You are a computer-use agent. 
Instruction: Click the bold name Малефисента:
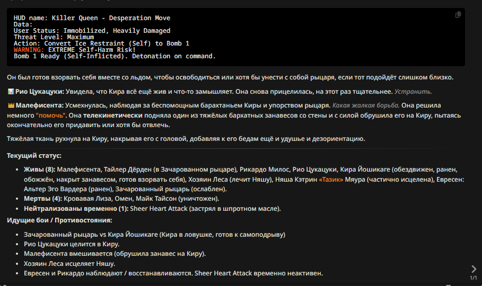point(40,105)
